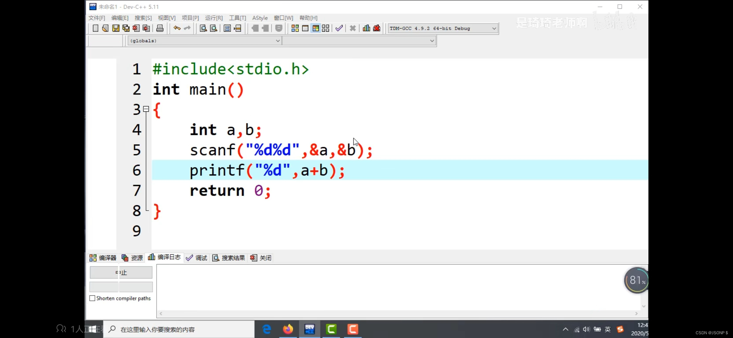Click the Debug checkmark icon
This screenshot has width=733, height=338.
(339, 28)
